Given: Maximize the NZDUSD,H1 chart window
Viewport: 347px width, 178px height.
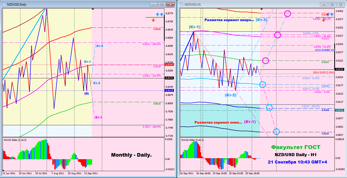Looking at the screenshot, I should pyautogui.click(x=332, y=4).
